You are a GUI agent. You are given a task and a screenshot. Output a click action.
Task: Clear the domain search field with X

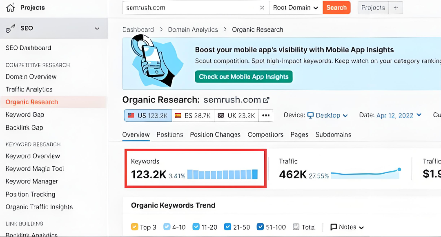[262, 8]
